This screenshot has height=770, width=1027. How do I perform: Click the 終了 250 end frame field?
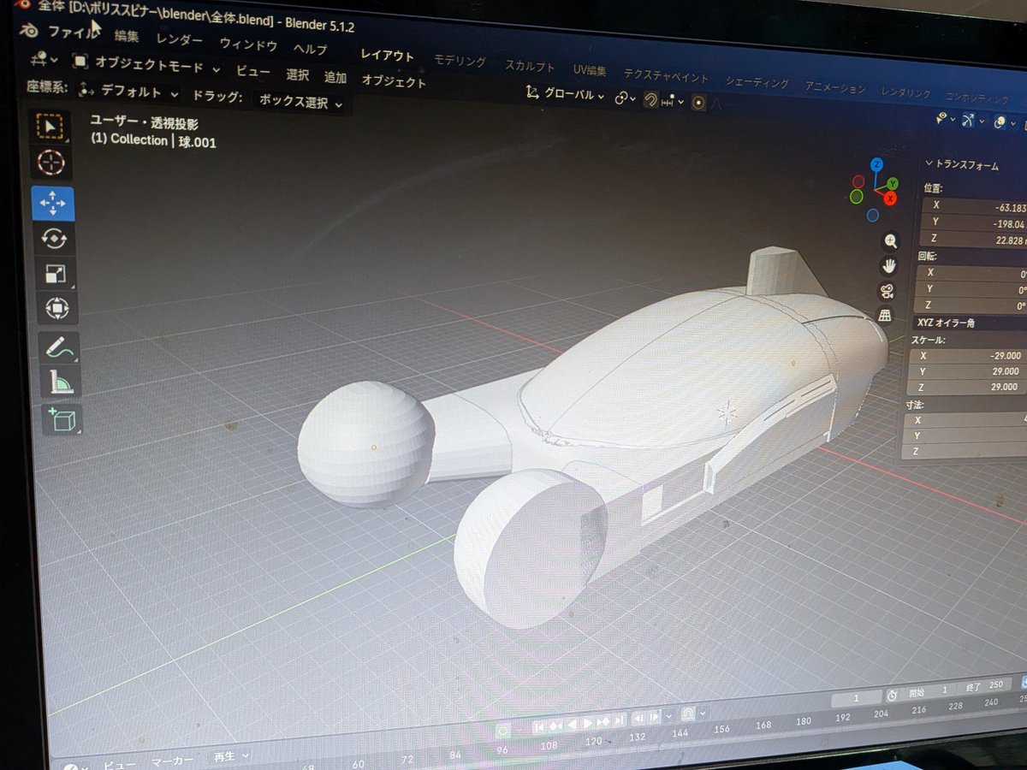point(983,686)
